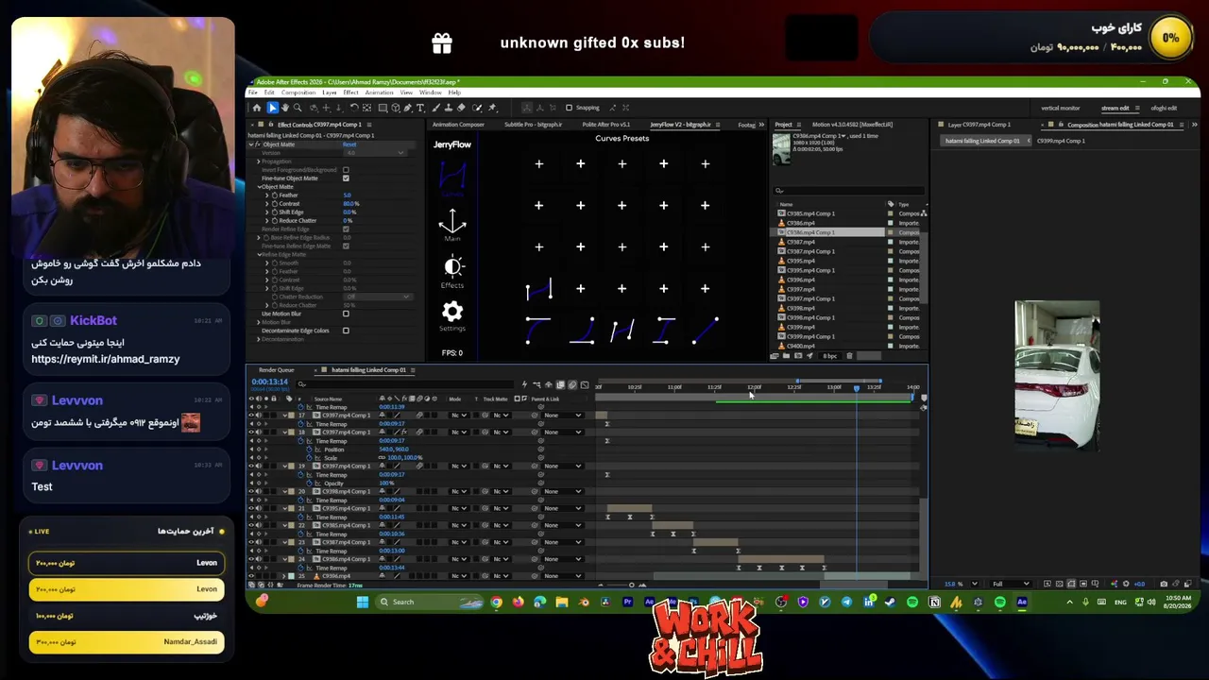Open Google Chrome from the taskbar

(496, 602)
